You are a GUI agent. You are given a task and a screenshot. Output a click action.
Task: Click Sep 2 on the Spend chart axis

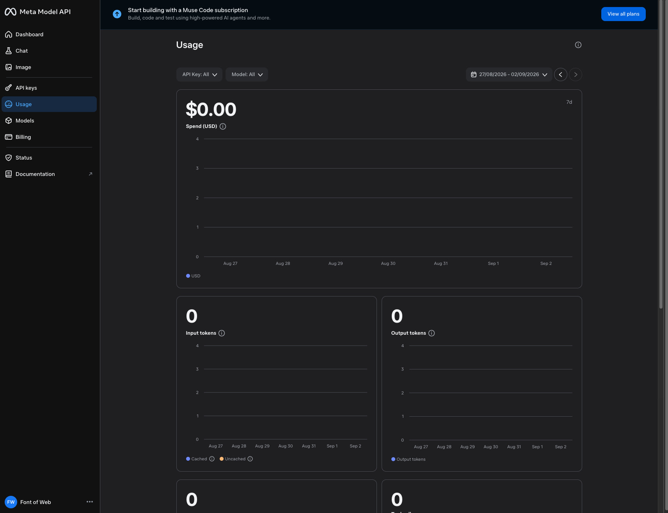click(546, 263)
